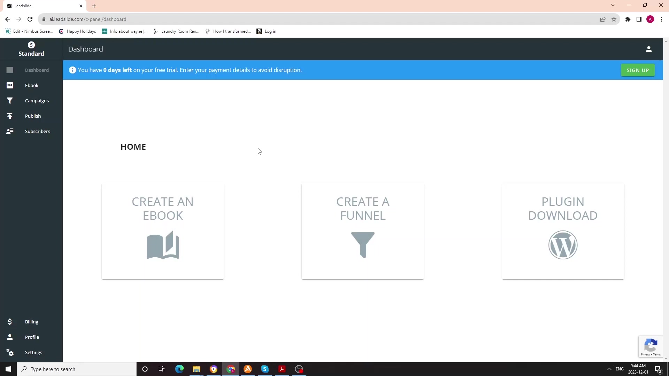Select Settings in the sidebar menu
This screenshot has width=669, height=376.
pyautogui.click(x=31, y=352)
